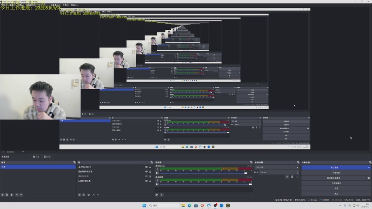The image size is (372, 209).
Task: Undock the Scenes panel with its popout icon
Action: click(74, 162)
